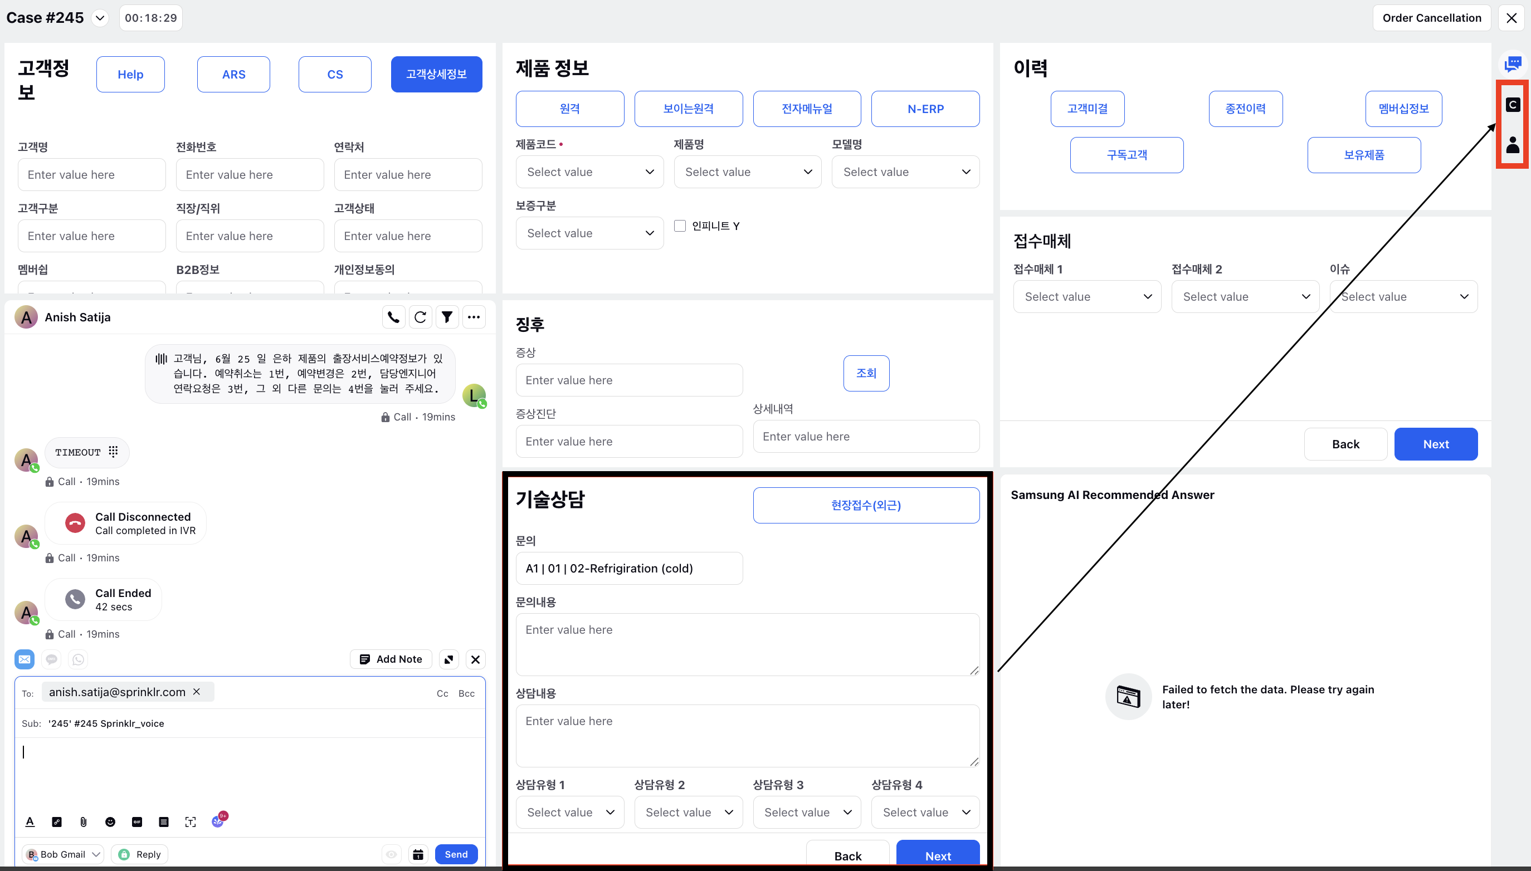The height and width of the screenshot is (871, 1531).
Task: Open the GIF picker icon
Action: [137, 822]
